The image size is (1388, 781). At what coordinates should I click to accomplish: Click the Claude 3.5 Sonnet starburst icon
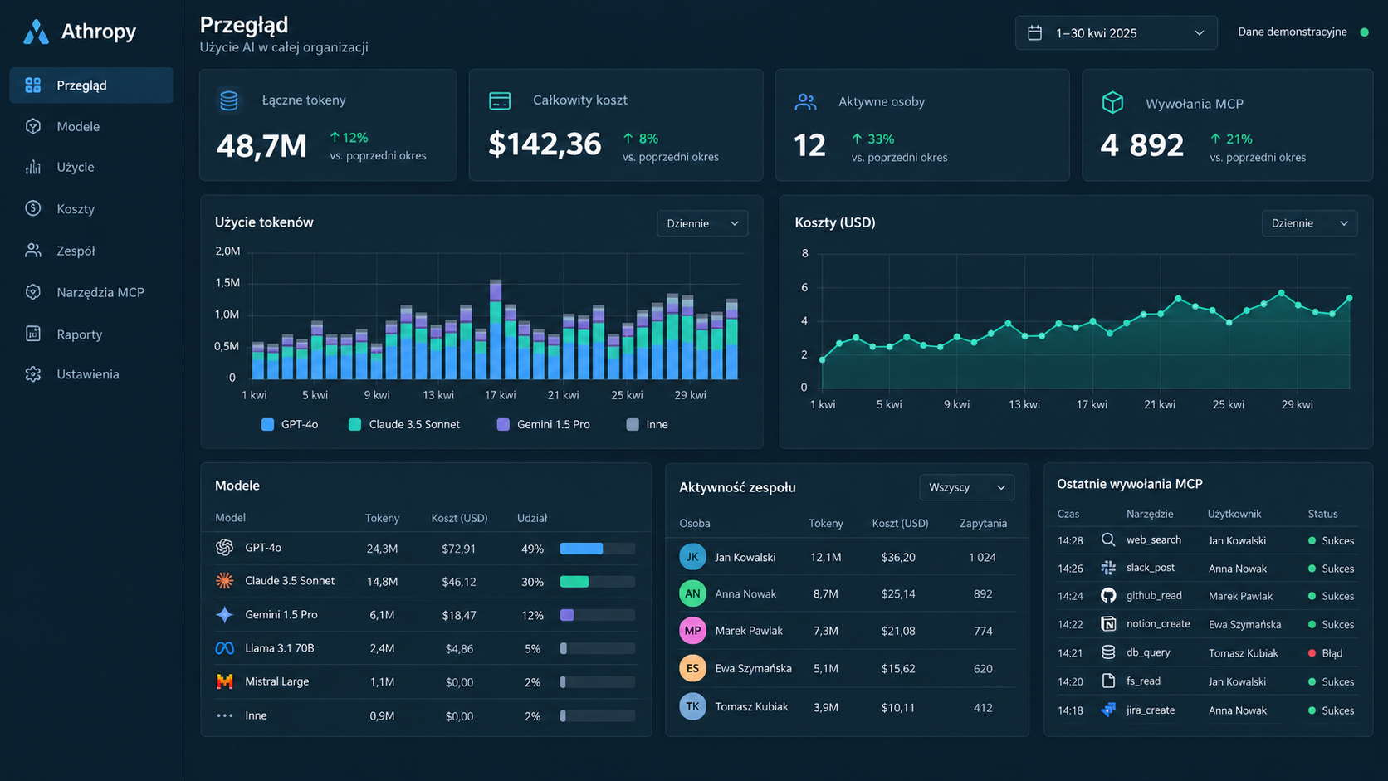click(x=224, y=581)
